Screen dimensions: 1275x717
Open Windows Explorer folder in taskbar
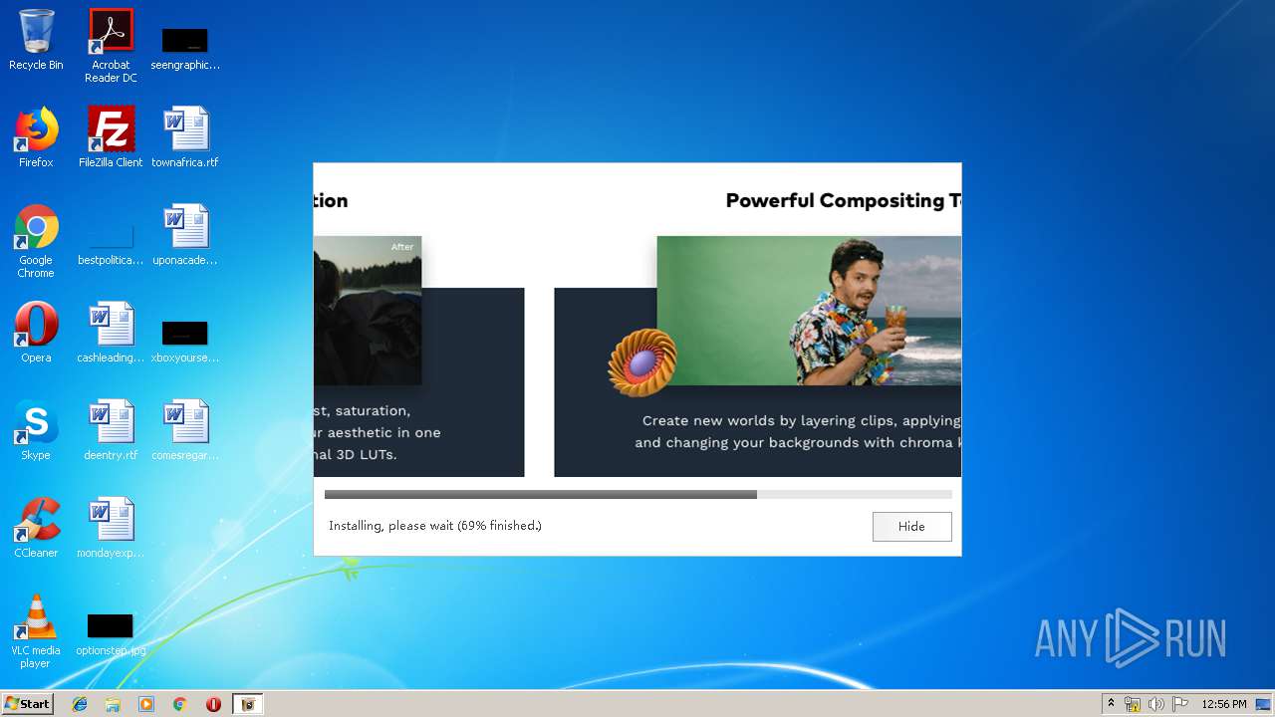pos(113,704)
